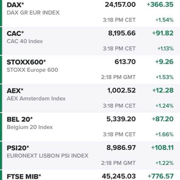Click the 2:18 PM GMT timestamp for STOXX600

[118, 77]
